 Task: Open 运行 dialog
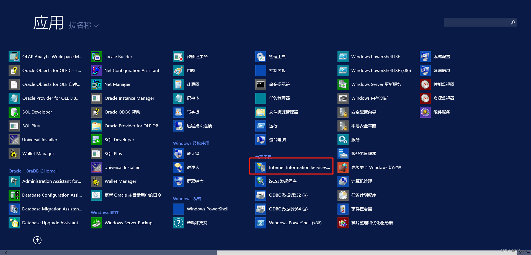pyautogui.click(x=267, y=126)
